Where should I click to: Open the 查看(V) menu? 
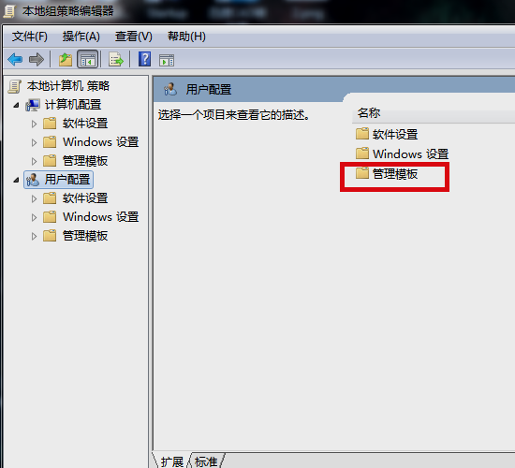coord(134,37)
